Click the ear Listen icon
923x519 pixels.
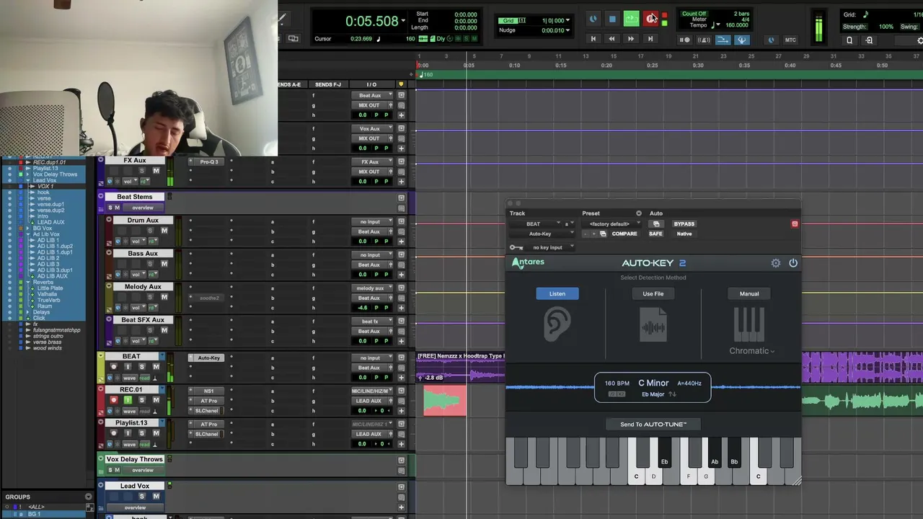557,324
